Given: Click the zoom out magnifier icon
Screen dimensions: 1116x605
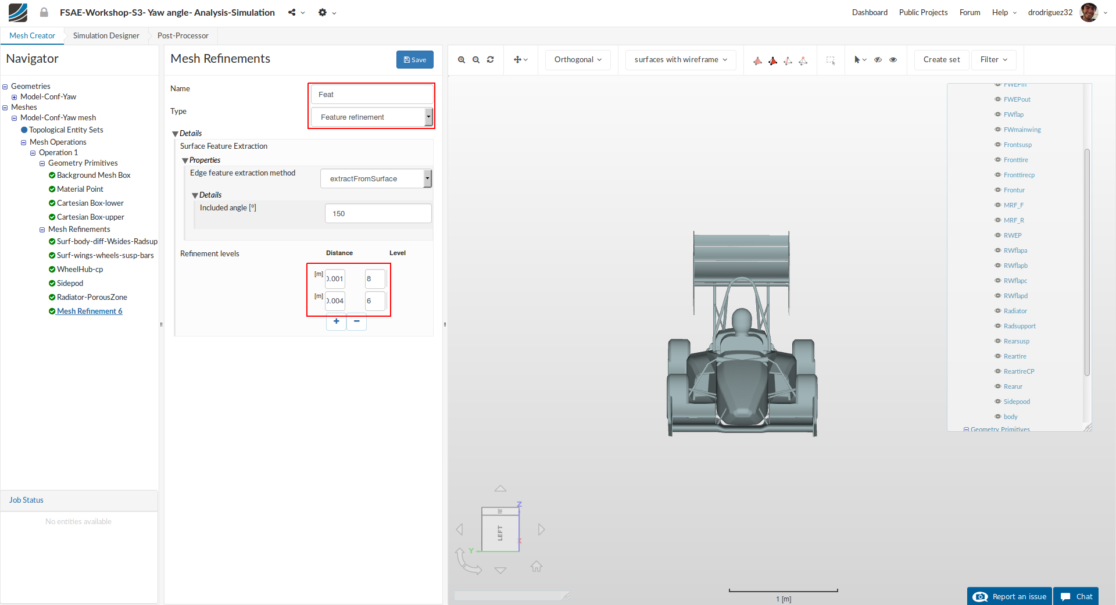Looking at the screenshot, I should tap(476, 60).
